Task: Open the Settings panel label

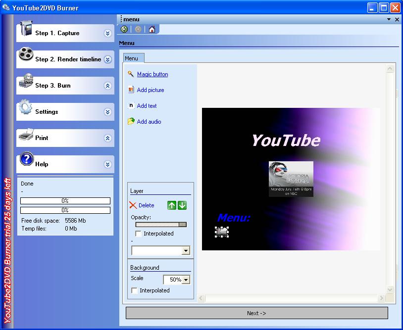Action: [x=47, y=112]
